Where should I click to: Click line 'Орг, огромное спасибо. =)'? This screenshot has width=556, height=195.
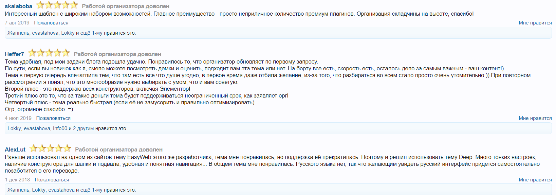(x=39, y=109)
